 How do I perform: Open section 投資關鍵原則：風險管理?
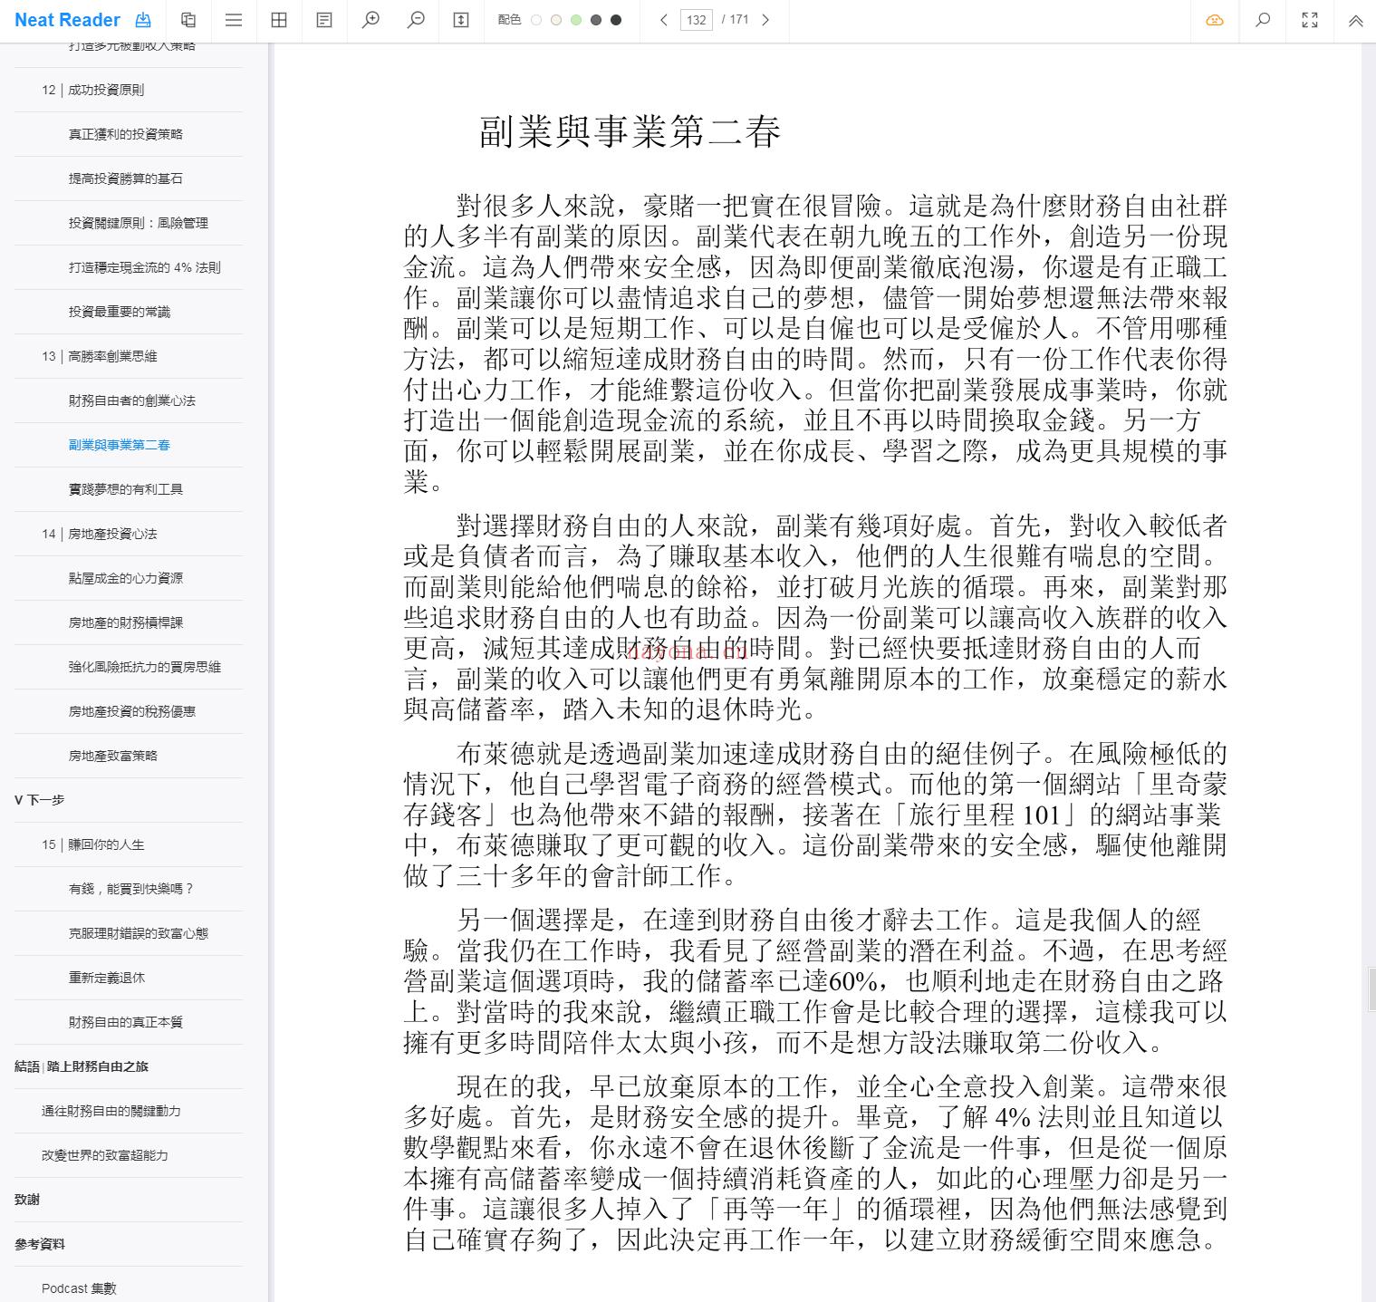coord(139,223)
